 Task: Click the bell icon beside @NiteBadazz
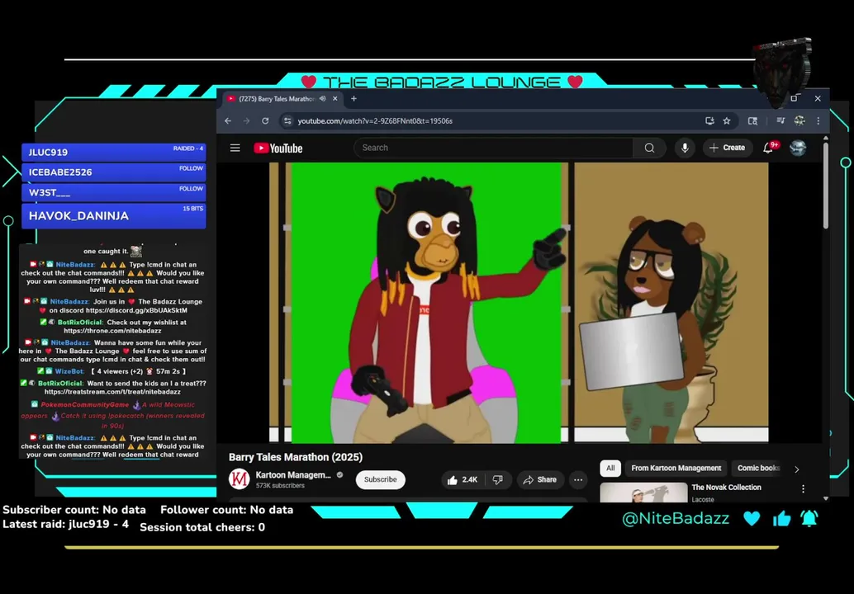pos(809,518)
